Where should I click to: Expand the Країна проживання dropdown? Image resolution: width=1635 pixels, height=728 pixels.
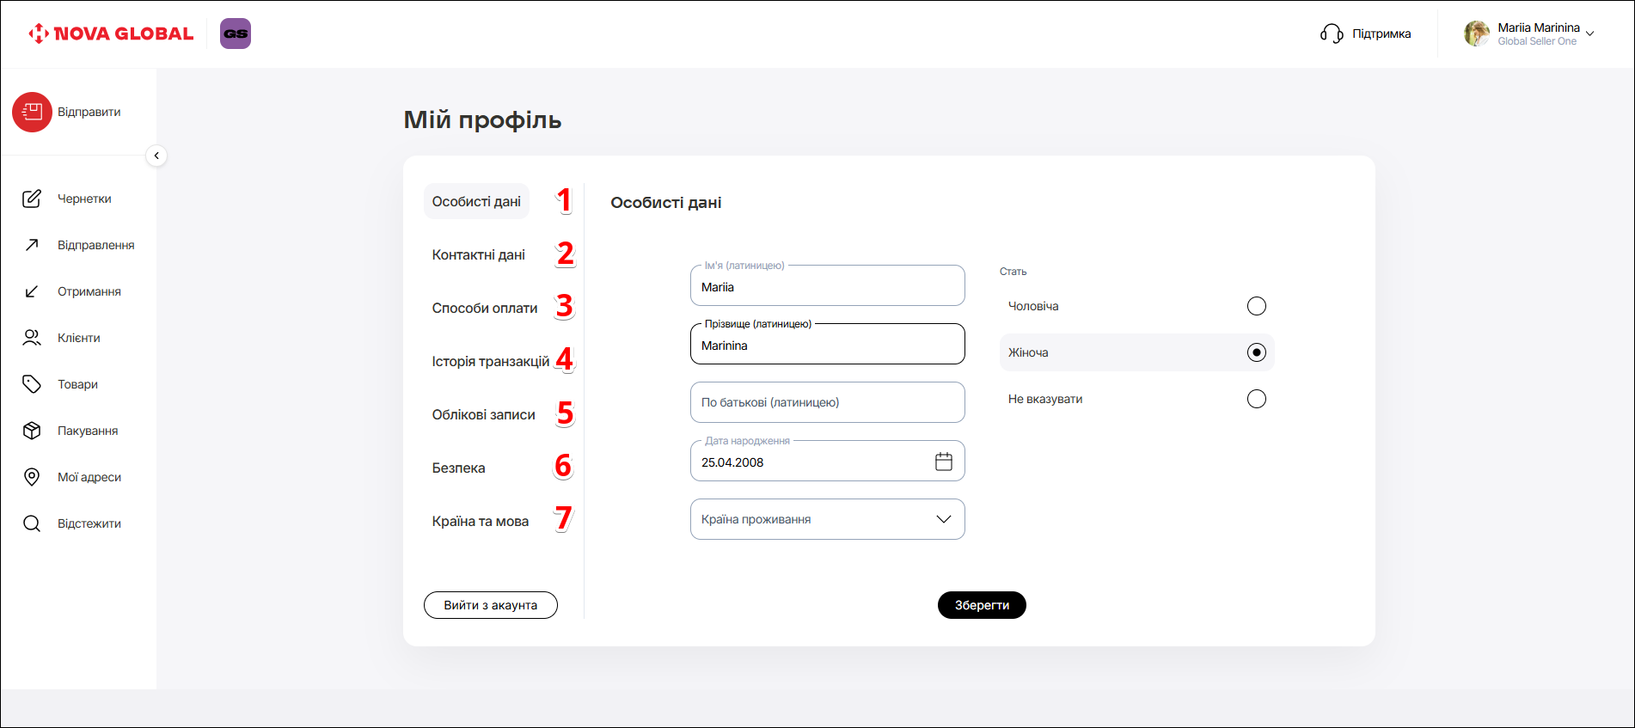pos(943,519)
